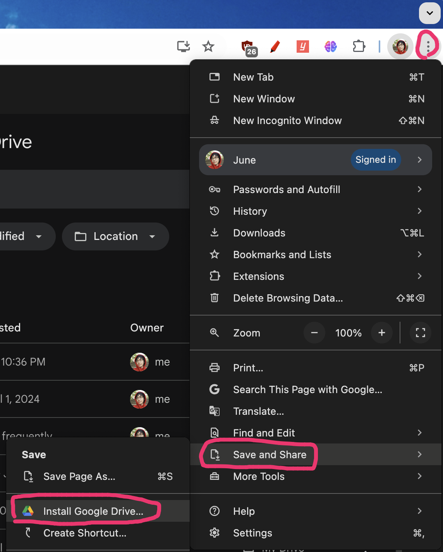Click Save Page As in submenu
Image resolution: width=443 pixels, height=552 pixels.
click(98, 476)
